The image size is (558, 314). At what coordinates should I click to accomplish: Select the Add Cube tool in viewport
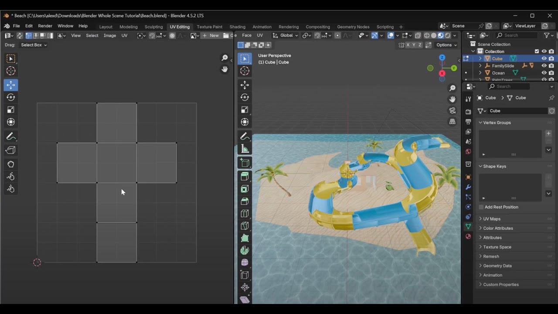click(x=245, y=163)
